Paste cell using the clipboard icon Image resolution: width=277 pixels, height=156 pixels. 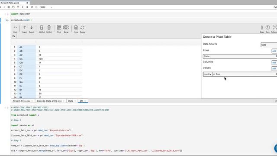[x=18, y=7]
